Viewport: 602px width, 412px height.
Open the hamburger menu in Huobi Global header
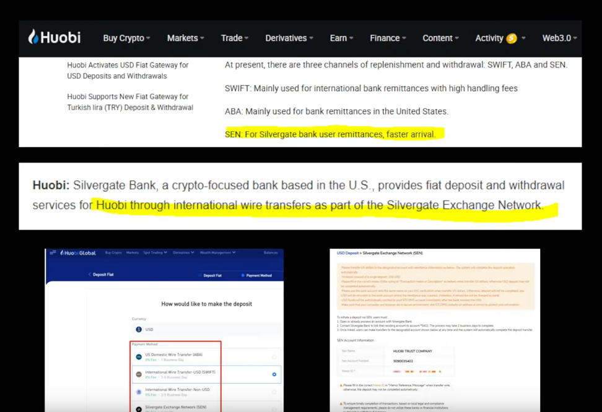point(53,252)
